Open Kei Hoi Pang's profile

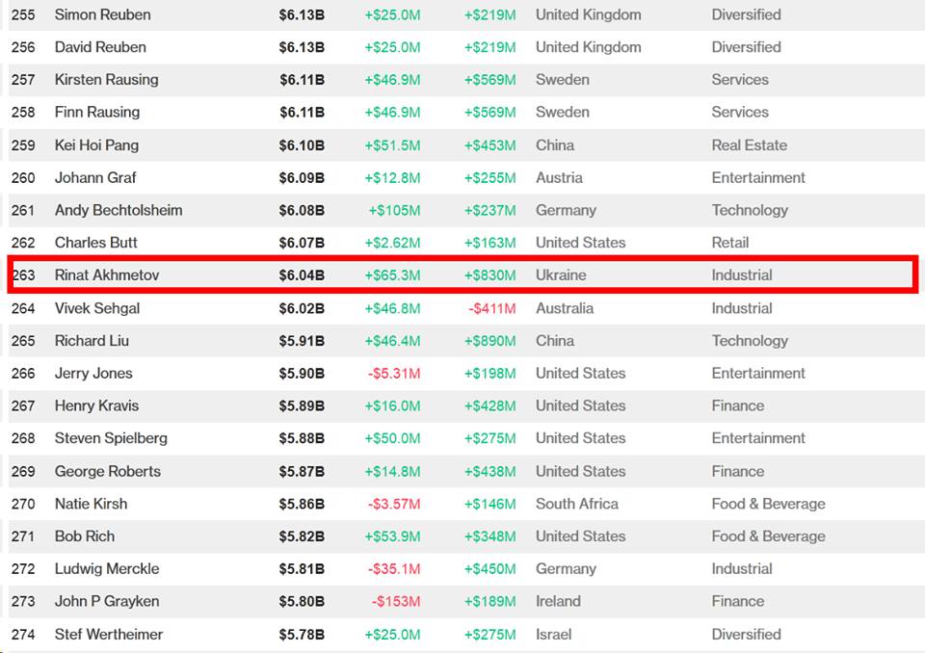click(x=96, y=145)
